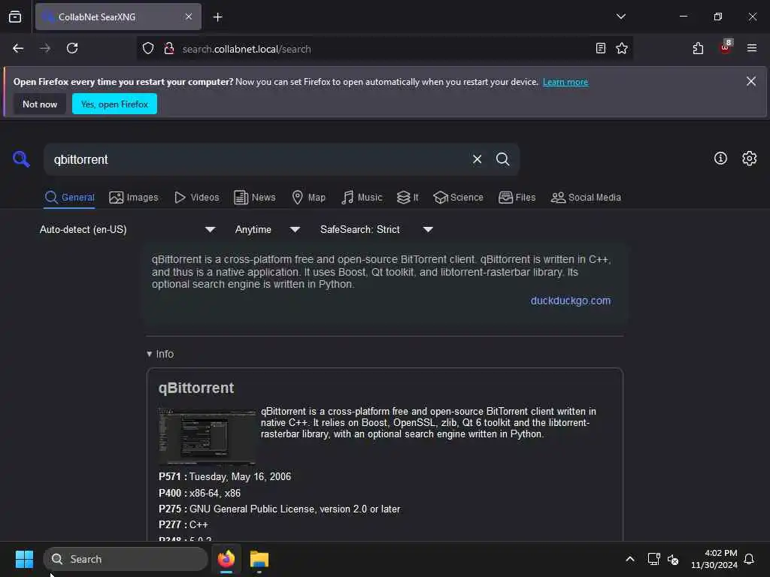Click the P400 x86-64, x86 row

coord(200,493)
